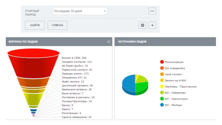
Task: Click the red top funnel segment
Action: pos(33,64)
